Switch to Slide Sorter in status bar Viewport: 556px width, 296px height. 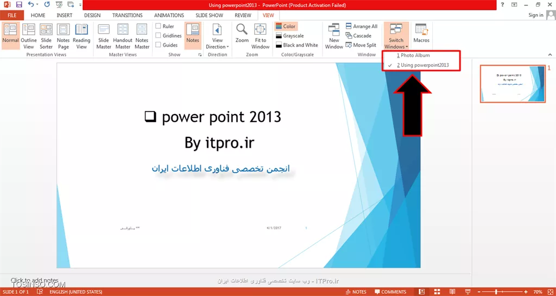437,292
